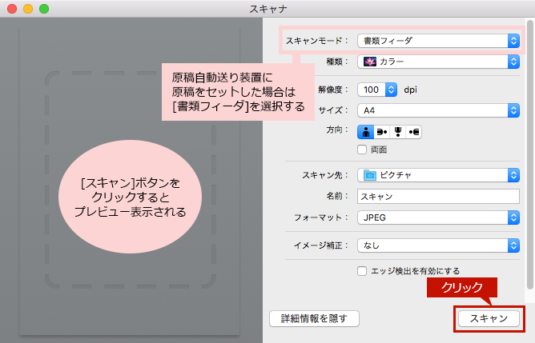Screen dimensions: 535x343
Task: Open the スキャンモード dropdown
Action: 438,41
